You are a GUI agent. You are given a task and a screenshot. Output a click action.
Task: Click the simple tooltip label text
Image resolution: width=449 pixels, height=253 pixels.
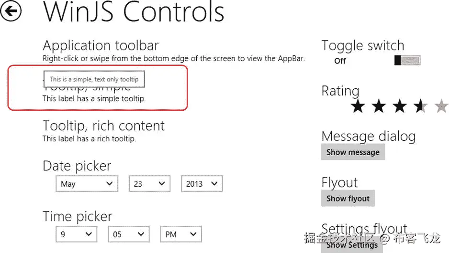tap(94, 99)
